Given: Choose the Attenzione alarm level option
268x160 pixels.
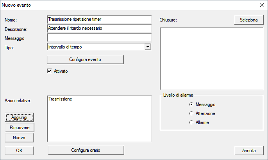Looking at the screenshot, I should click(x=191, y=113).
